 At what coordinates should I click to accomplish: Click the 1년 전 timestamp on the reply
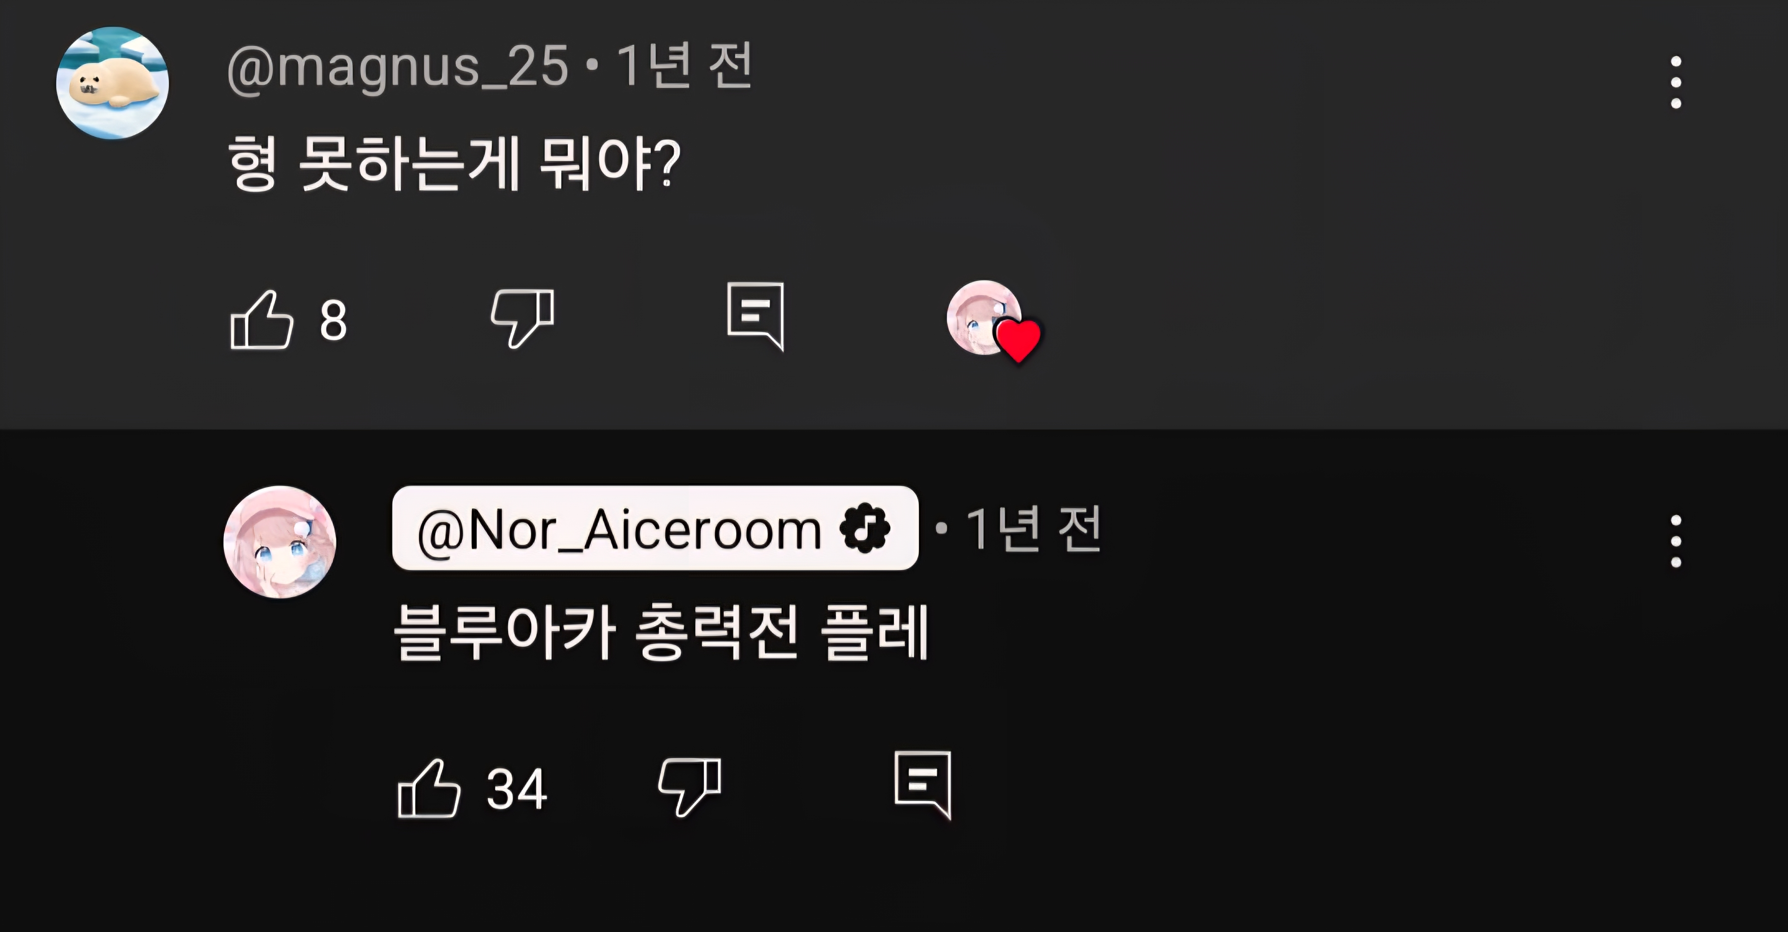point(1033,529)
